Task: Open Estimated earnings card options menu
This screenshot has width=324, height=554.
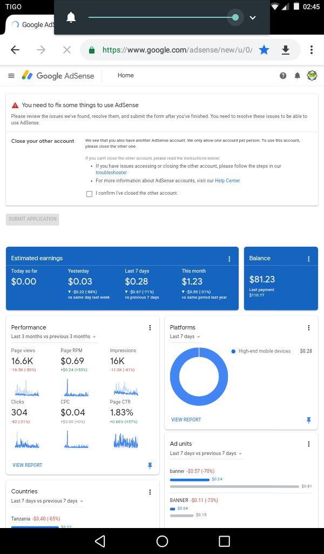Action: (x=229, y=259)
